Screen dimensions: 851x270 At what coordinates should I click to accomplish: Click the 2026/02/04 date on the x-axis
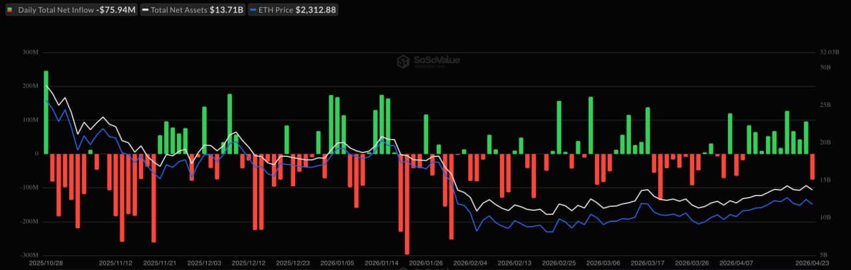click(469, 263)
